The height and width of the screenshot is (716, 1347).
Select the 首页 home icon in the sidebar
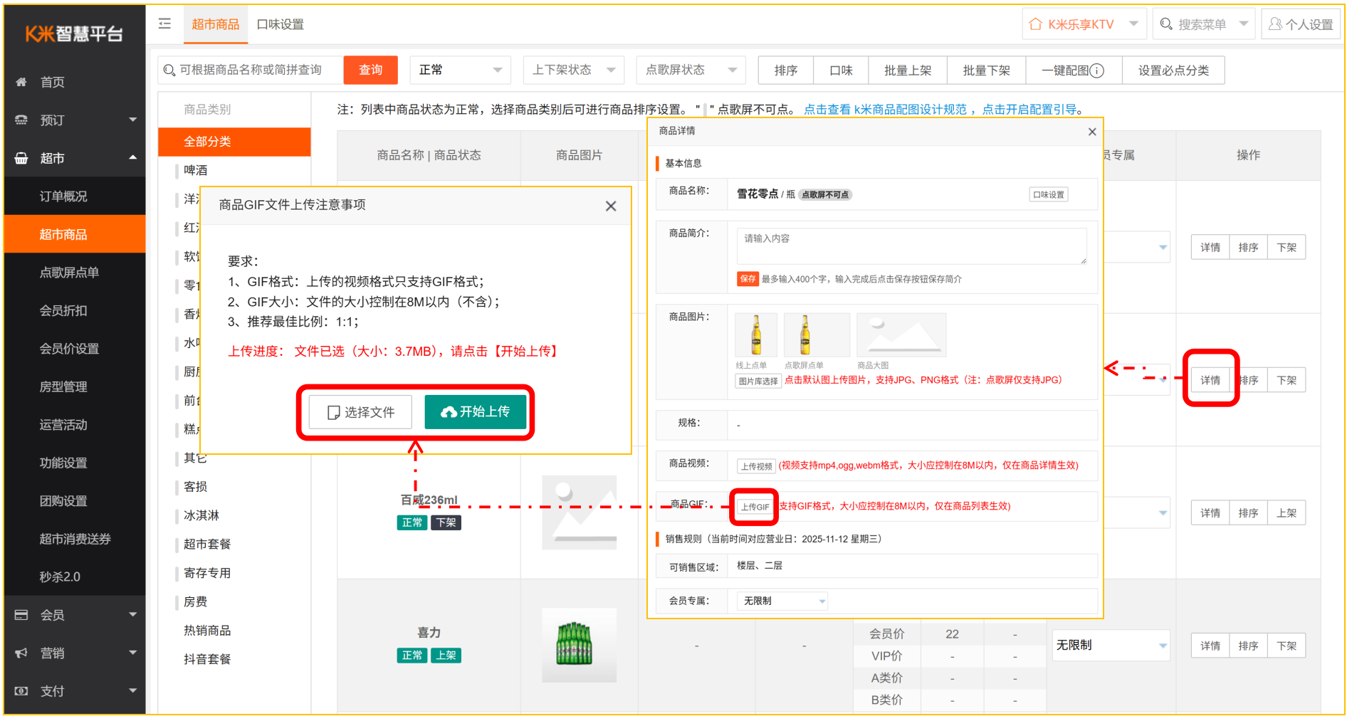[21, 81]
